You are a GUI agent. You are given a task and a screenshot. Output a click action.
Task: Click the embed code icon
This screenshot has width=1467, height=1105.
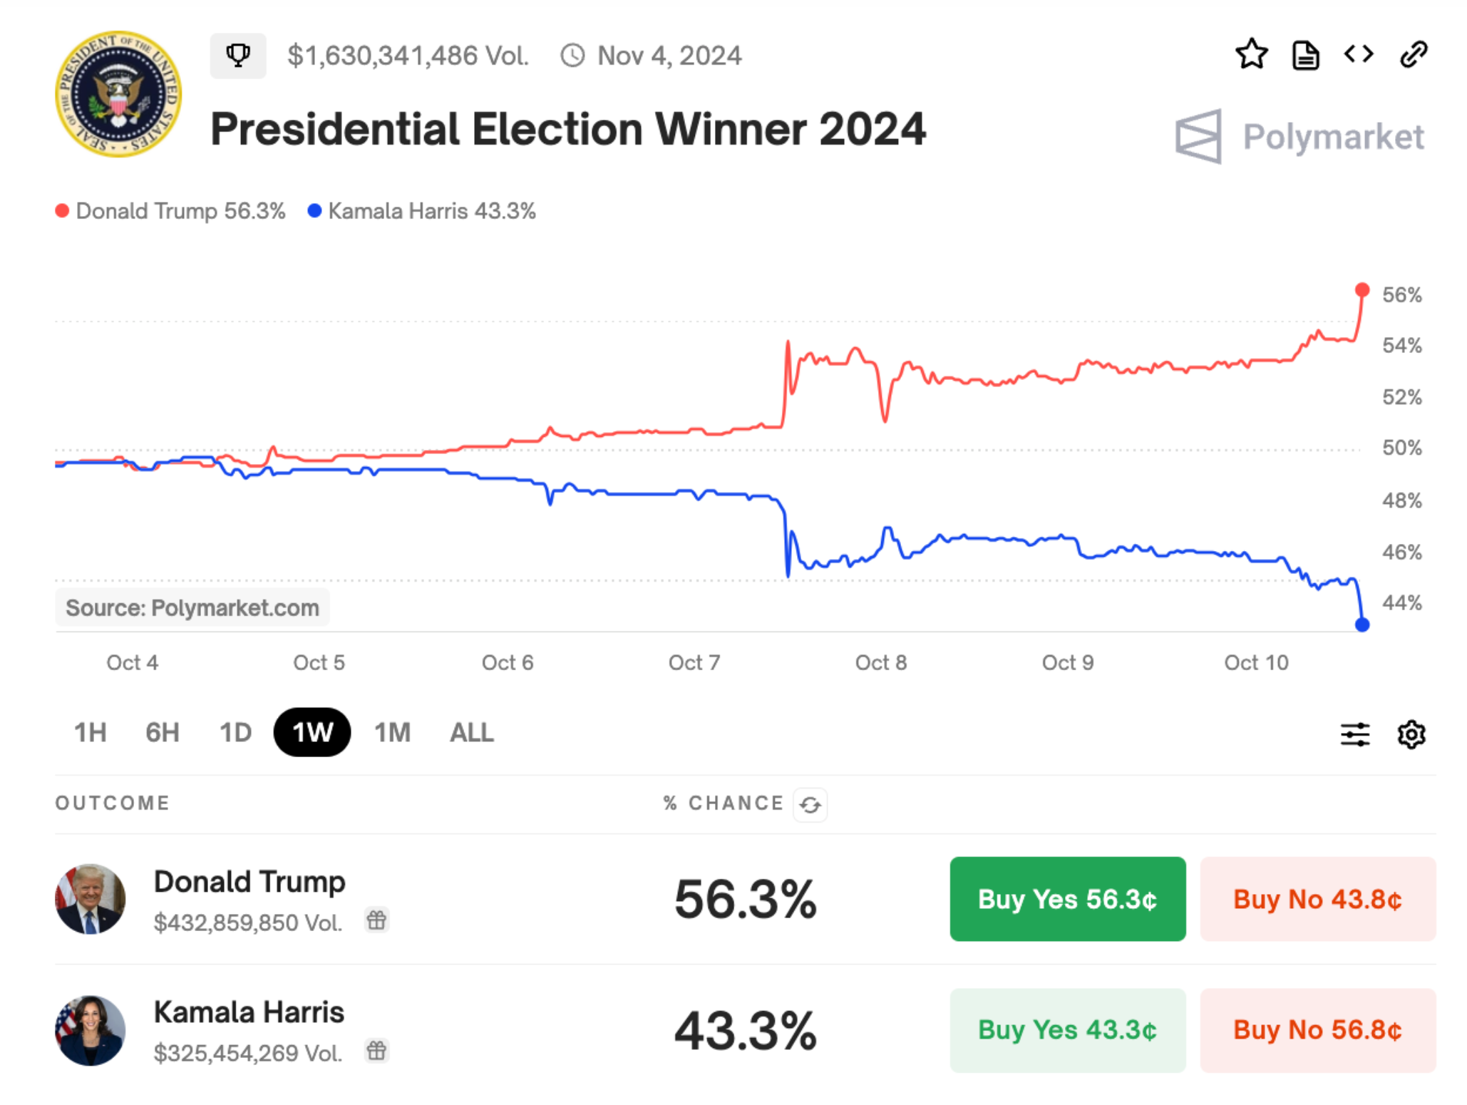(1359, 54)
